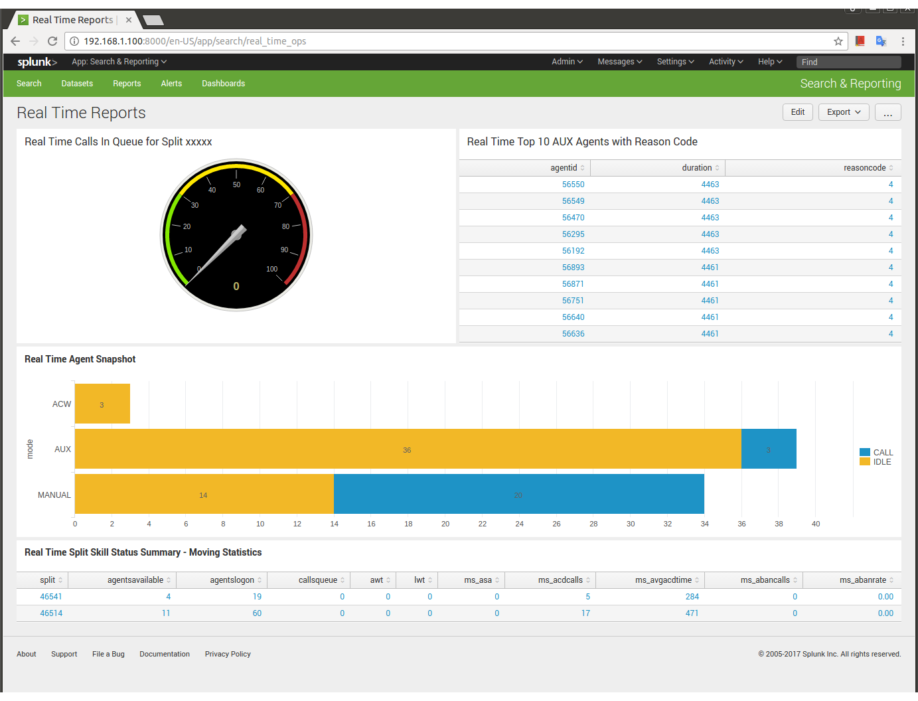Reload the page with refresh icon
918x701 pixels.
click(52, 41)
